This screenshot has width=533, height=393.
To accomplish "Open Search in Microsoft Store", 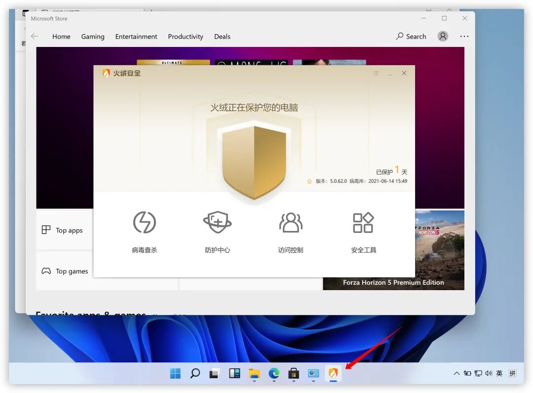I will pos(411,36).
